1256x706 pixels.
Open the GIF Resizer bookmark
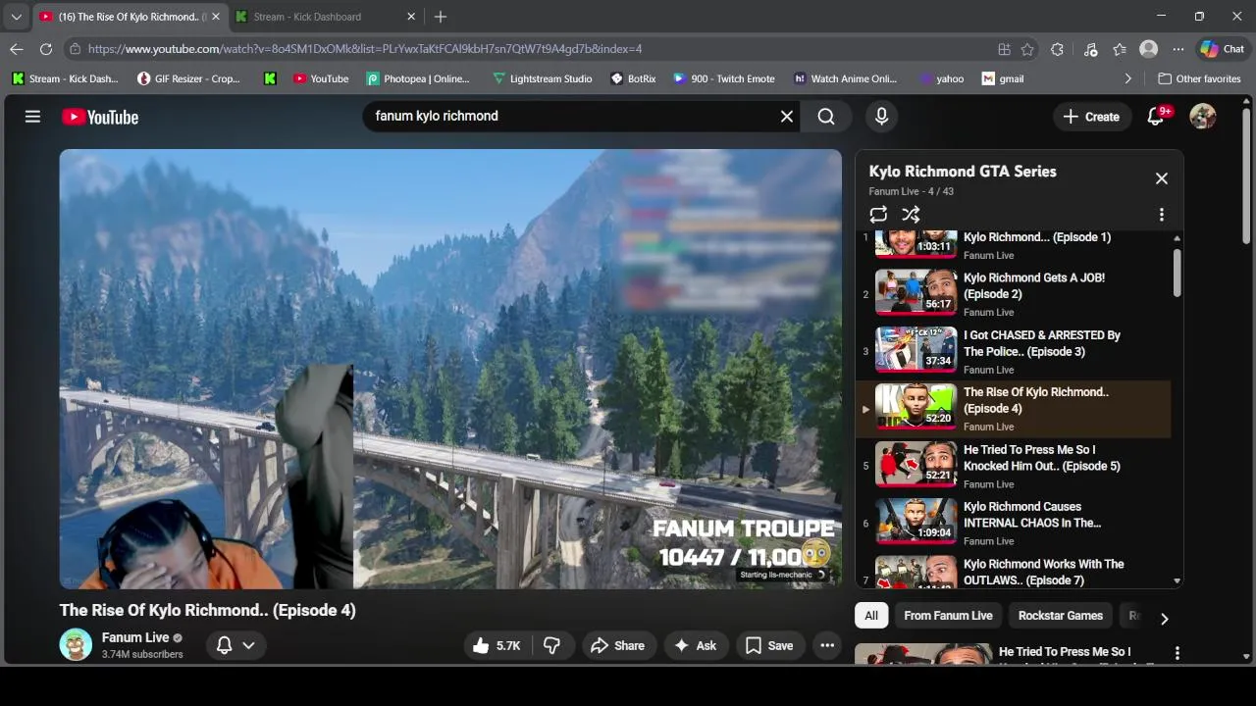188,78
